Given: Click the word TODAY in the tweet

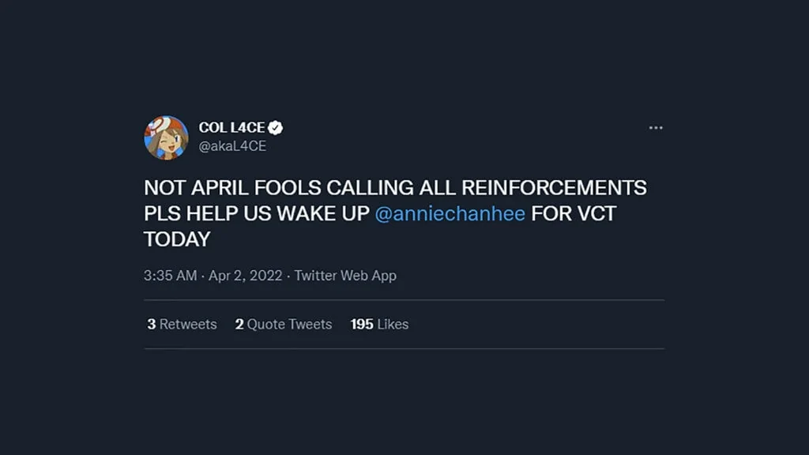Looking at the screenshot, I should [177, 239].
